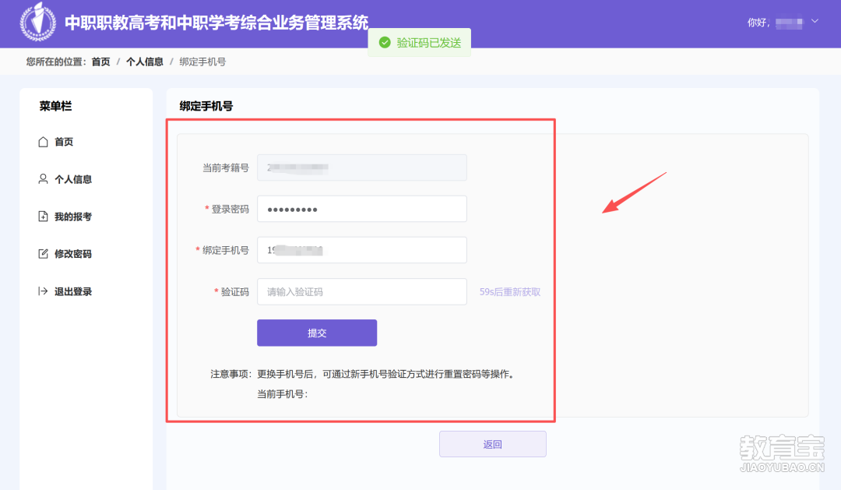
Task: Select 退出登录 in the sidebar menu
Action: coord(73,291)
